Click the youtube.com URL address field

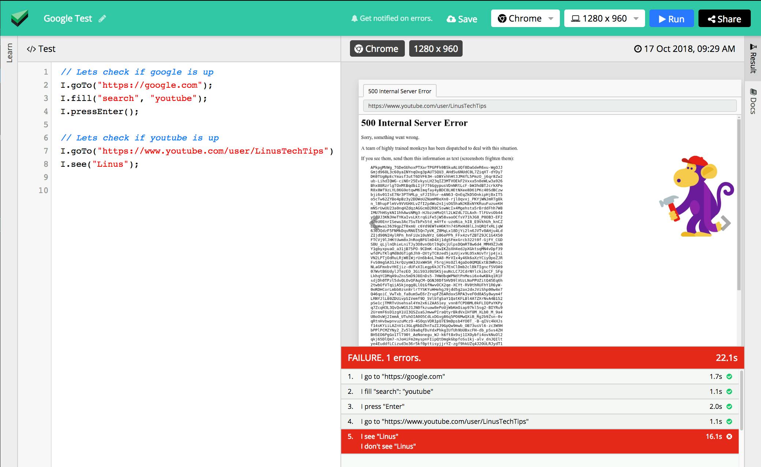pyautogui.click(x=550, y=106)
